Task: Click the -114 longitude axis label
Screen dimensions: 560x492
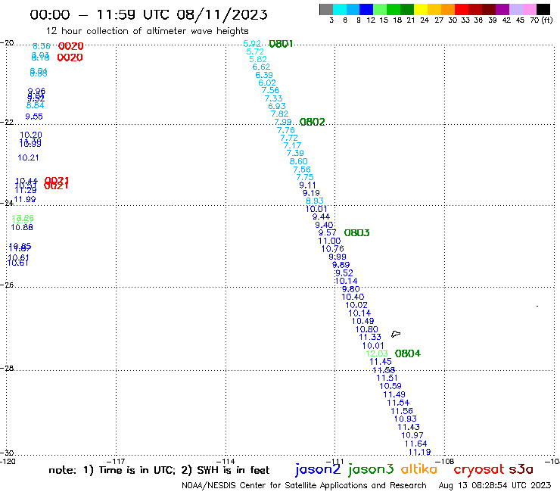Action: tap(226, 462)
